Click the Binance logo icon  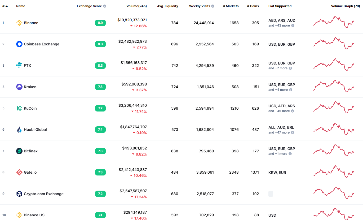point(19,23)
